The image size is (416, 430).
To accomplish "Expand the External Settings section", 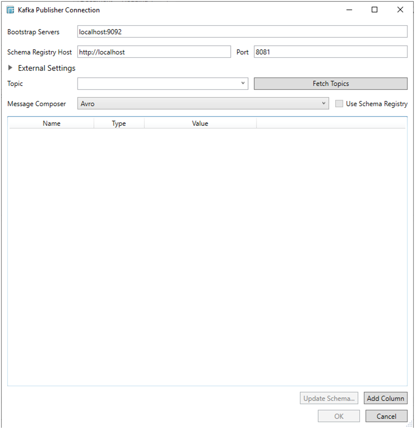I will point(11,68).
